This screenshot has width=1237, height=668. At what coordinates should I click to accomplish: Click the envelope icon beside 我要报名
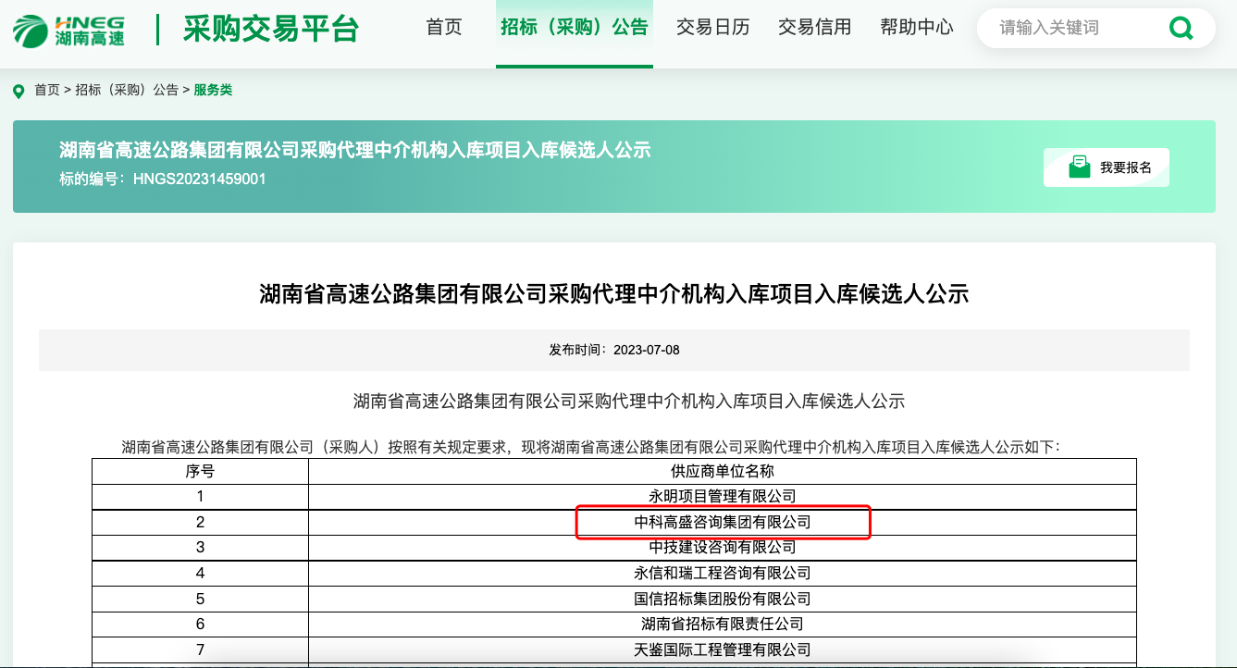point(1079,167)
